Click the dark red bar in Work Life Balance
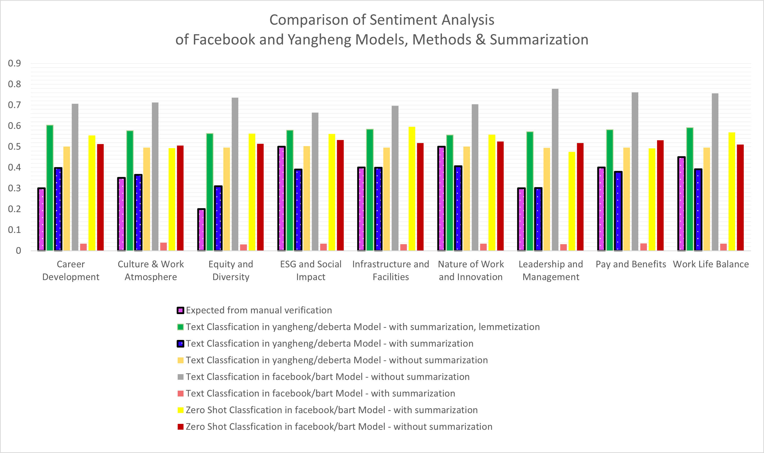 [x=740, y=197]
